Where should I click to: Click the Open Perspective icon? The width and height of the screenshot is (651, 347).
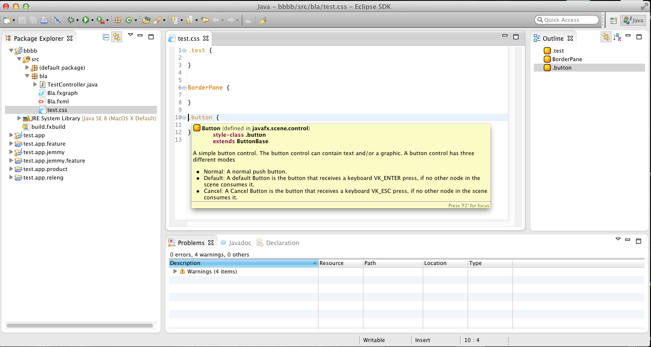[x=614, y=20]
